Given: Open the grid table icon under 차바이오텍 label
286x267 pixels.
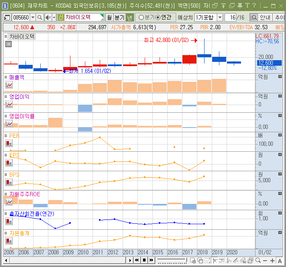Looking at the screenshot, I should [8, 44].
